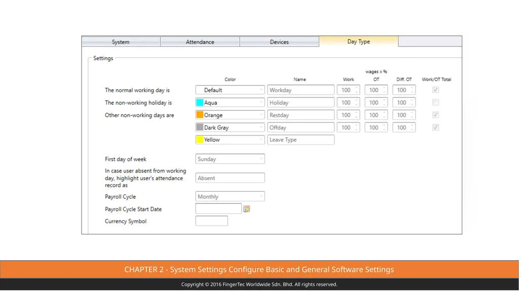The width and height of the screenshot is (519, 291).
Task: Click the OT wages stepper for Restday
Action: pyautogui.click(x=376, y=115)
